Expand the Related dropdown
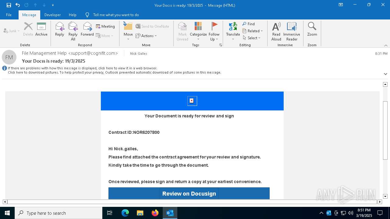Viewport: 390px width, 219px height. 253,31
